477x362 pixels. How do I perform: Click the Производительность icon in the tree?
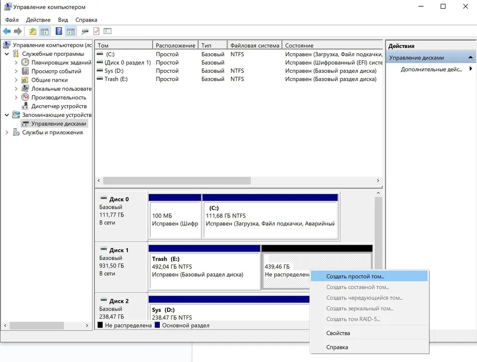pyautogui.click(x=25, y=97)
